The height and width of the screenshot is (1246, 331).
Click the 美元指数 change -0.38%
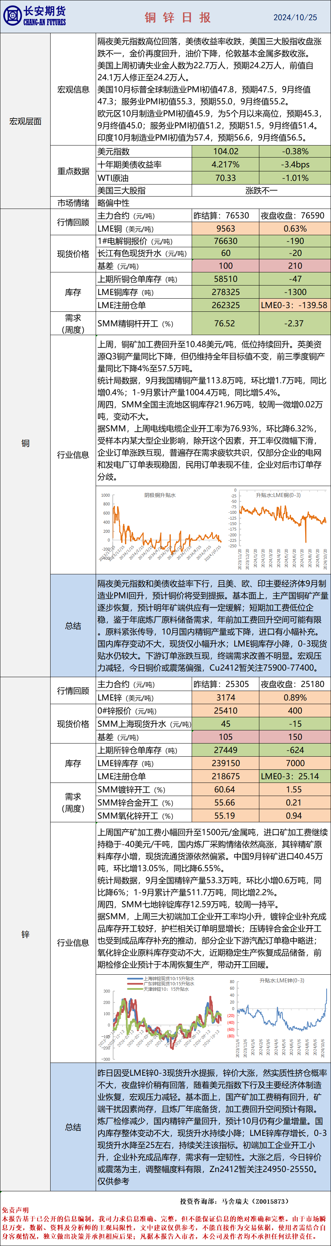pos(295,151)
